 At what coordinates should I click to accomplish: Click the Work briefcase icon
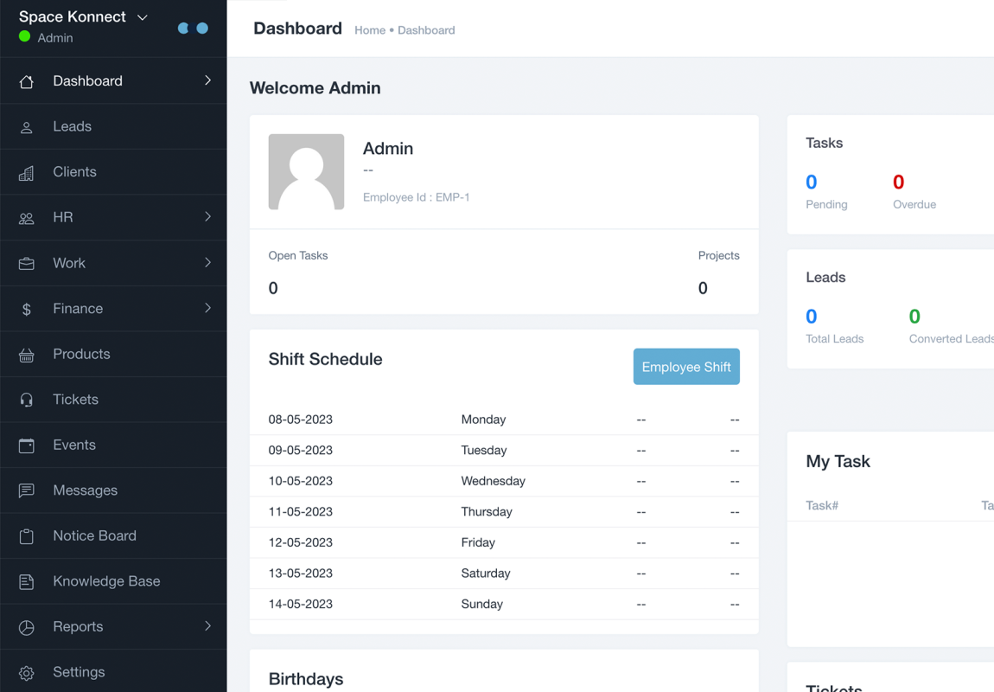click(26, 264)
